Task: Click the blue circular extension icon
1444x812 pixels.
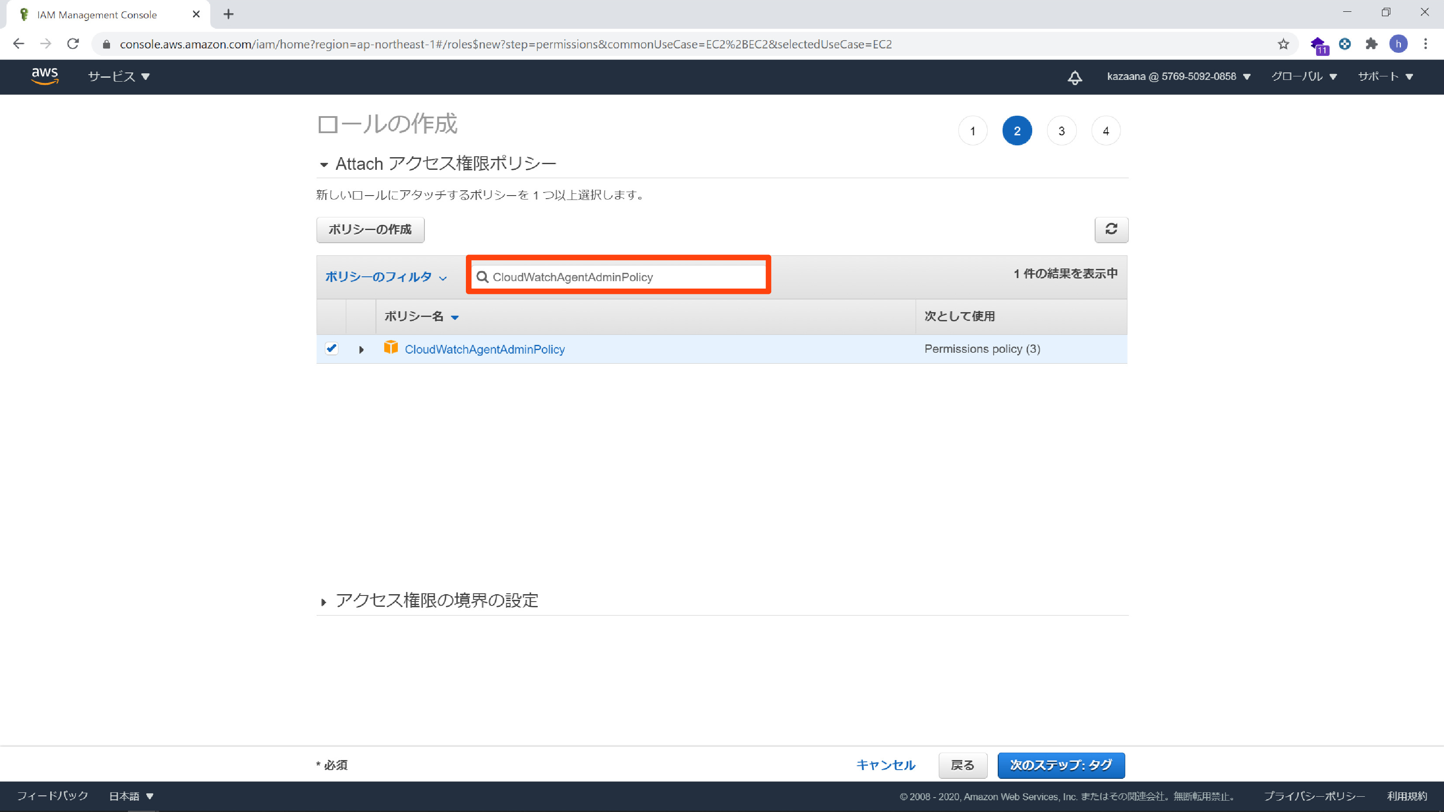Action: pyautogui.click(x=1345, y=44)
